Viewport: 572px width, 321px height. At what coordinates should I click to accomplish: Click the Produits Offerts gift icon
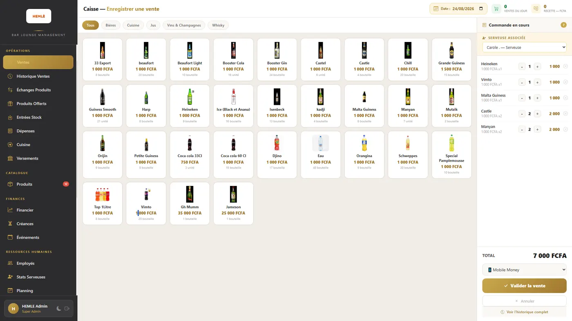(x=10, y=104)
